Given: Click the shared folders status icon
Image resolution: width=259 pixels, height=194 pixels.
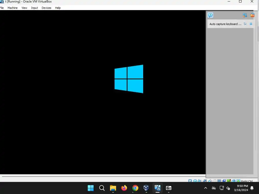Looking at the screenshot, I should pos(214,181).
